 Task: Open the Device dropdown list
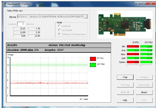click(x=86, y=17)
